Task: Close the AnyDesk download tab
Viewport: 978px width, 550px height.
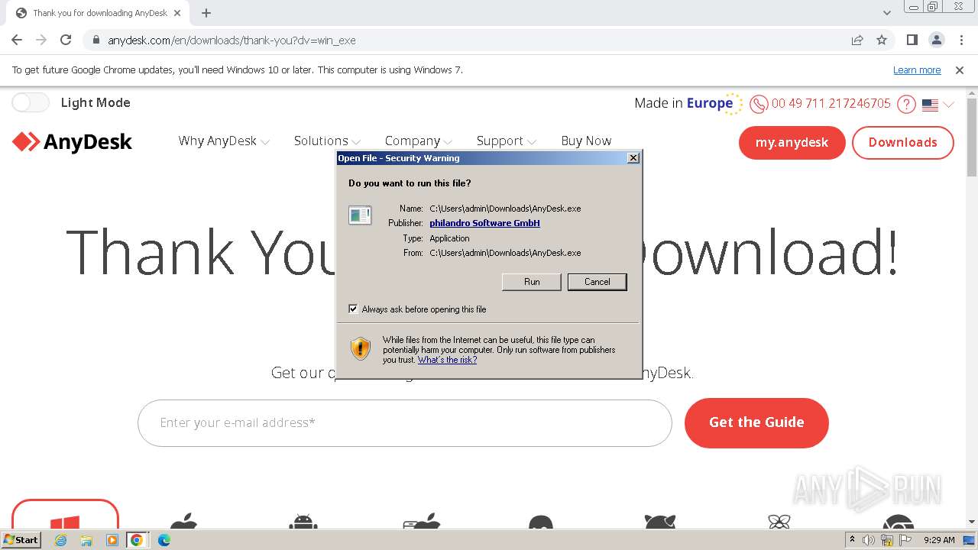Action: (x=176, y=13)
